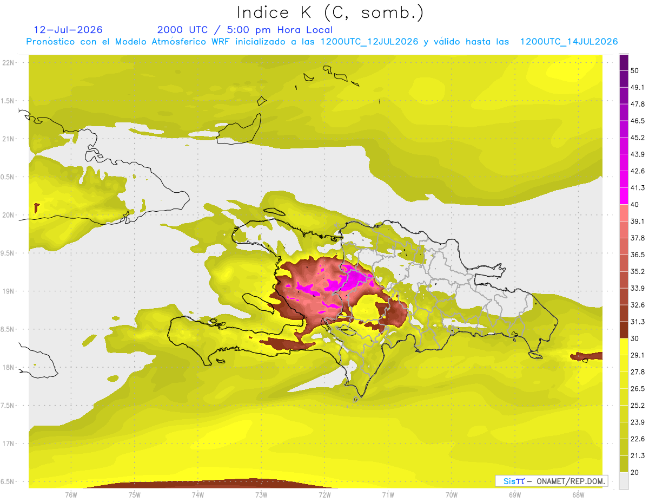Select the clipped latitude label "9.5N"
The width and height of the screenshot is (649, 502).
click(x=8, y=253)
